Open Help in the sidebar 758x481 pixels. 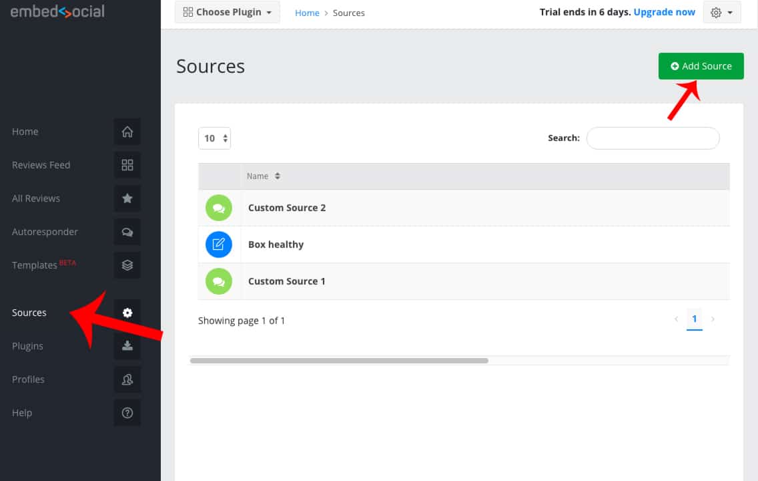pyautogui.click(x=22, y=413)
